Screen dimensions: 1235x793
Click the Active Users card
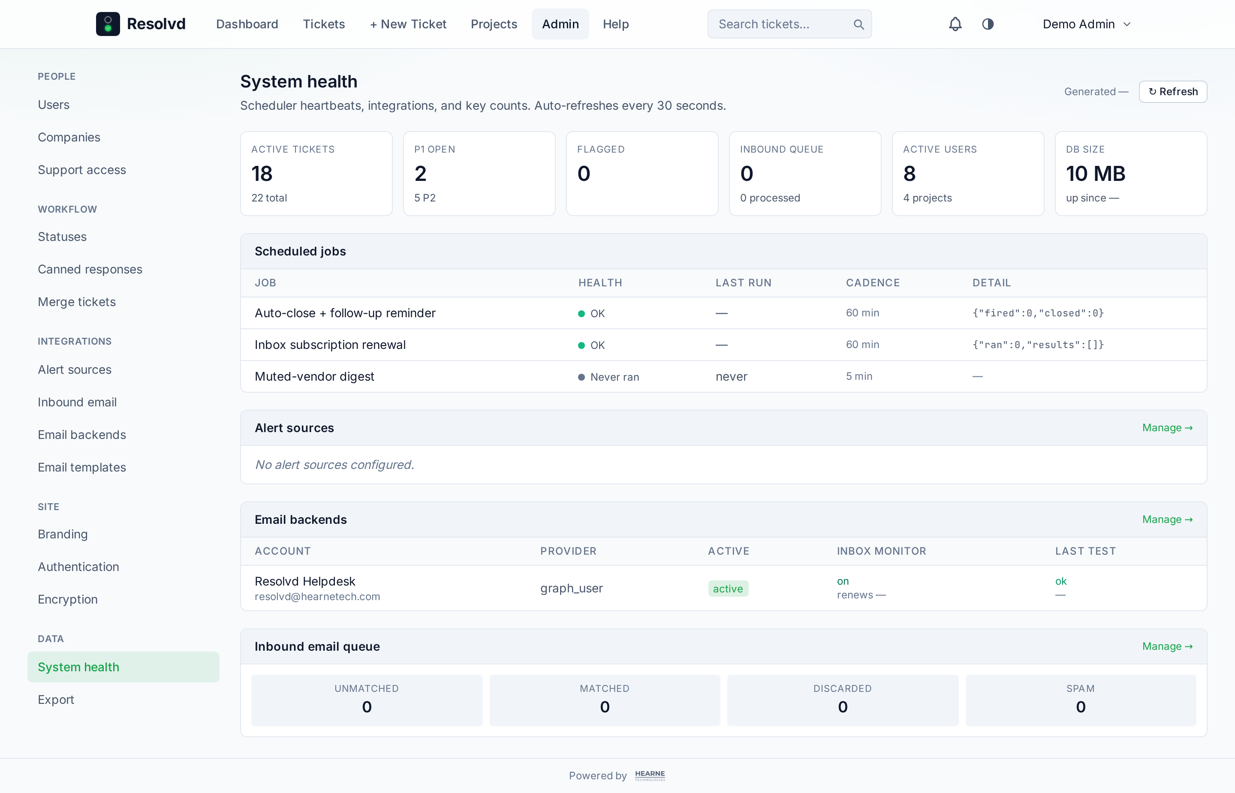[968, 174]
